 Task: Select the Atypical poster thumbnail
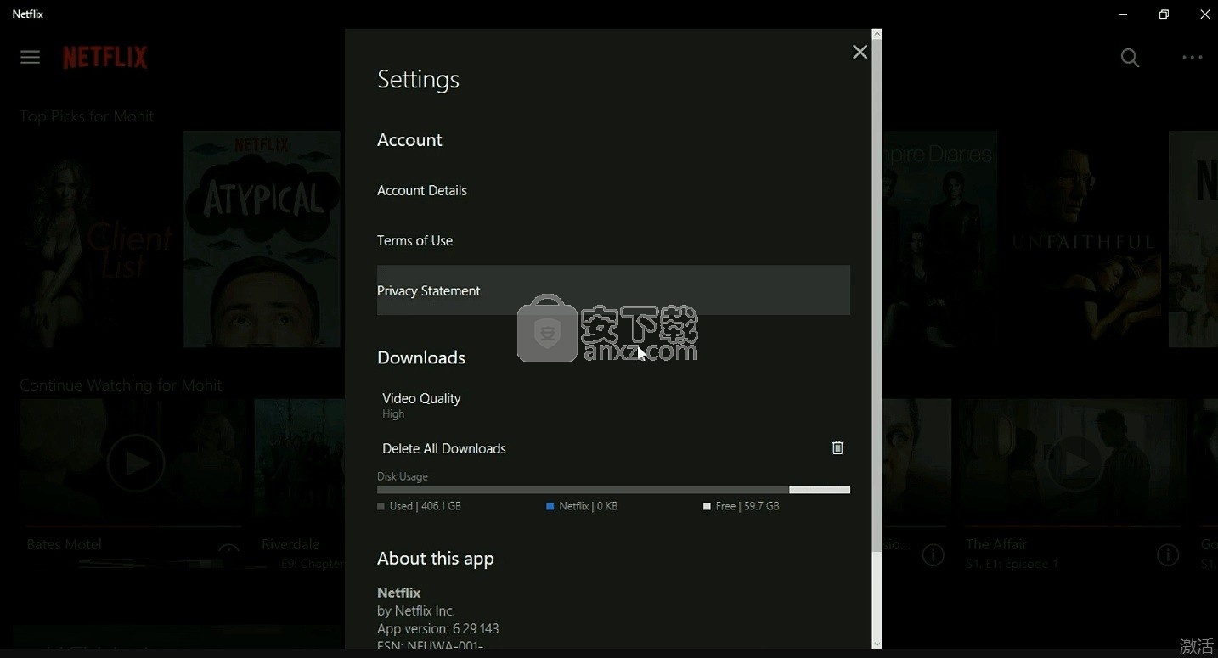click(x=262, y=239)
